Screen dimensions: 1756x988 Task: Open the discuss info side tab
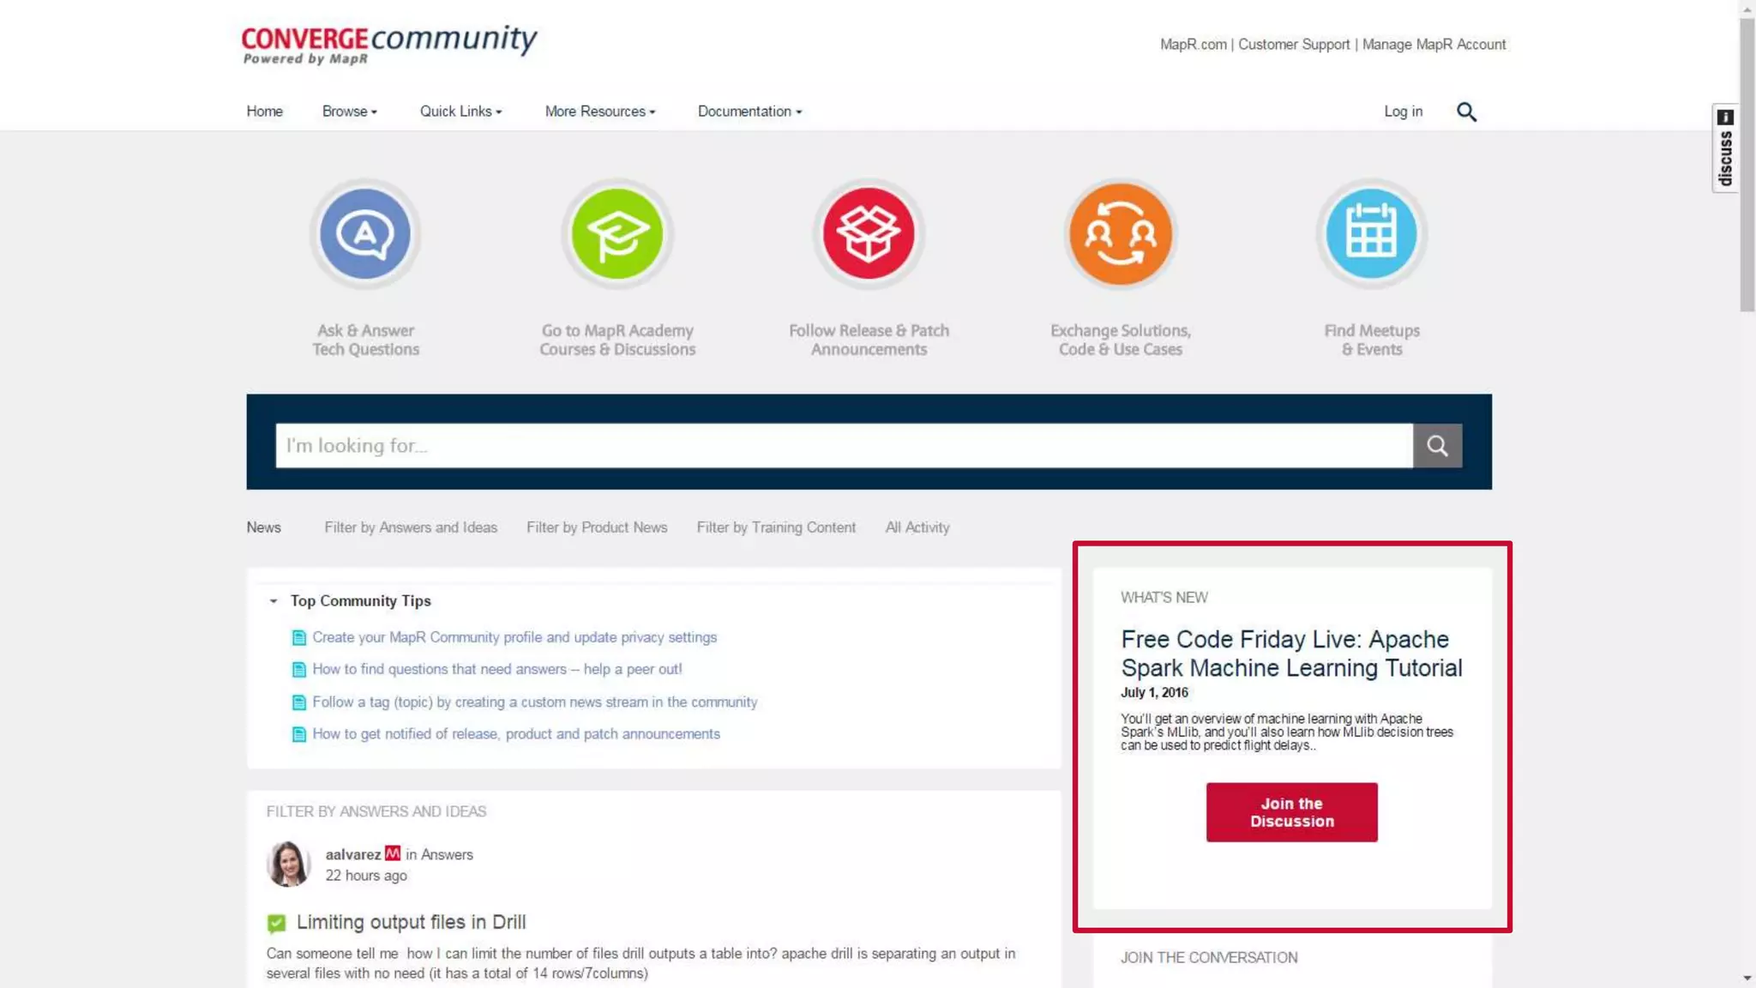pos(1725,148)
